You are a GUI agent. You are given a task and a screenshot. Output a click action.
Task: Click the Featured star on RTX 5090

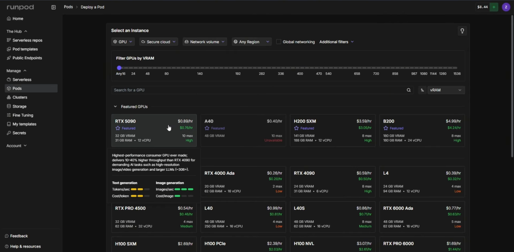(x=117, y=129)
